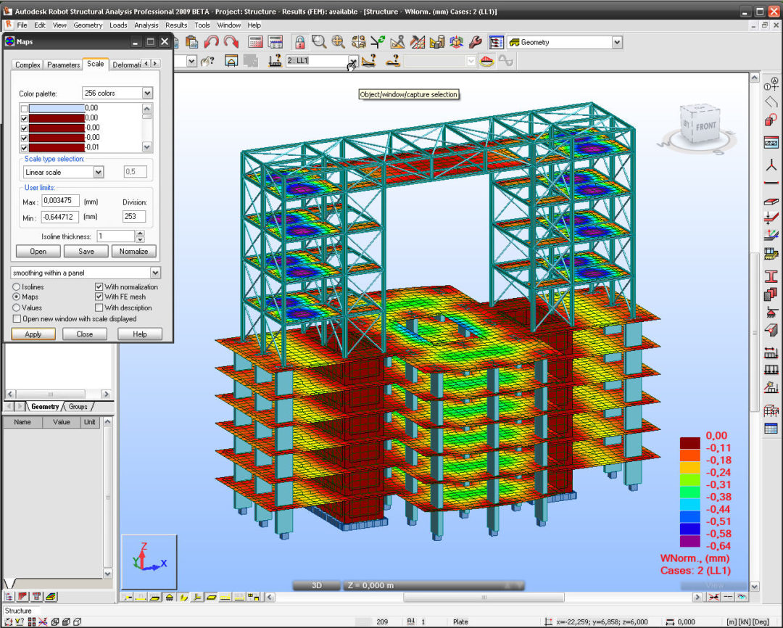Click the steel I-section icon in right sidebar
Viewport: 783px width, 628px height.
tap(771, 276)
